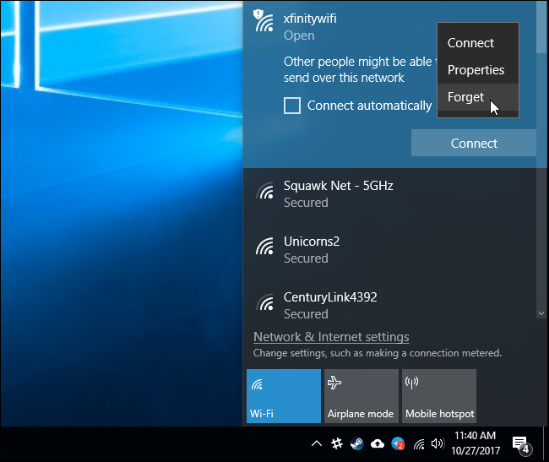Enable the Connect automatically checkbox
The height and width of the screenshot is (462, 549).
coord(292,106)
